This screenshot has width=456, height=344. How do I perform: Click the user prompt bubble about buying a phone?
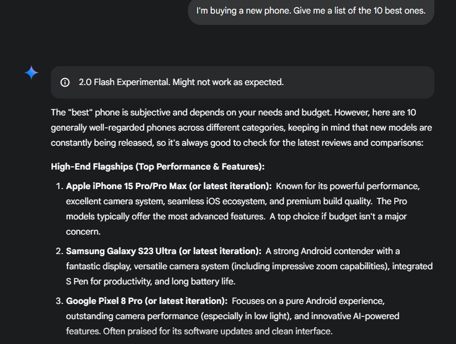310,11
